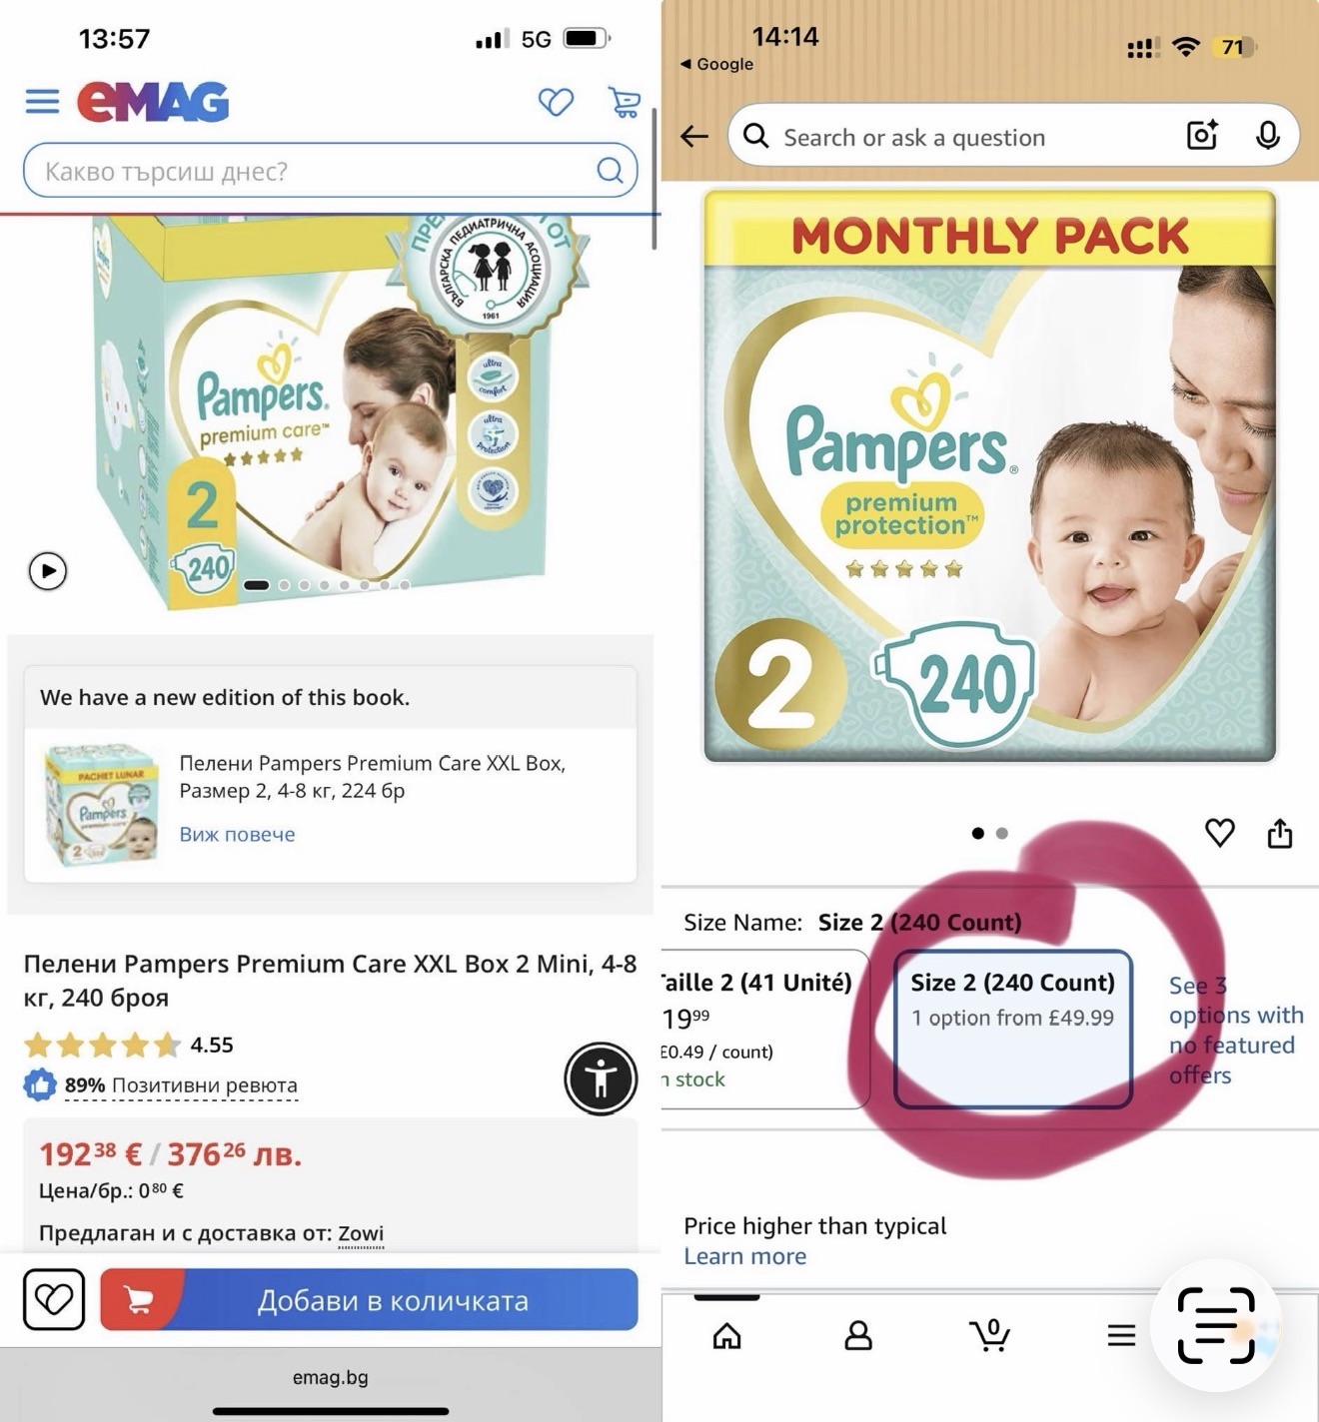Open the eMAG hamburger menu
The height and width of the screenshot is (1422, 1319).
click(x=42, y=102)
